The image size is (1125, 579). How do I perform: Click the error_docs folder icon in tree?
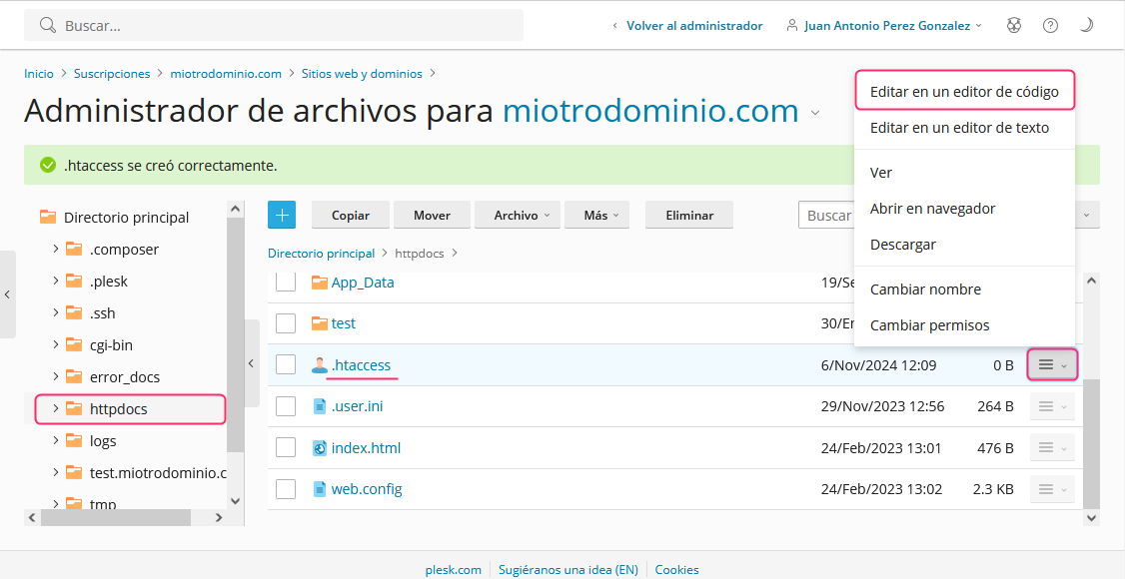point(74,376)
